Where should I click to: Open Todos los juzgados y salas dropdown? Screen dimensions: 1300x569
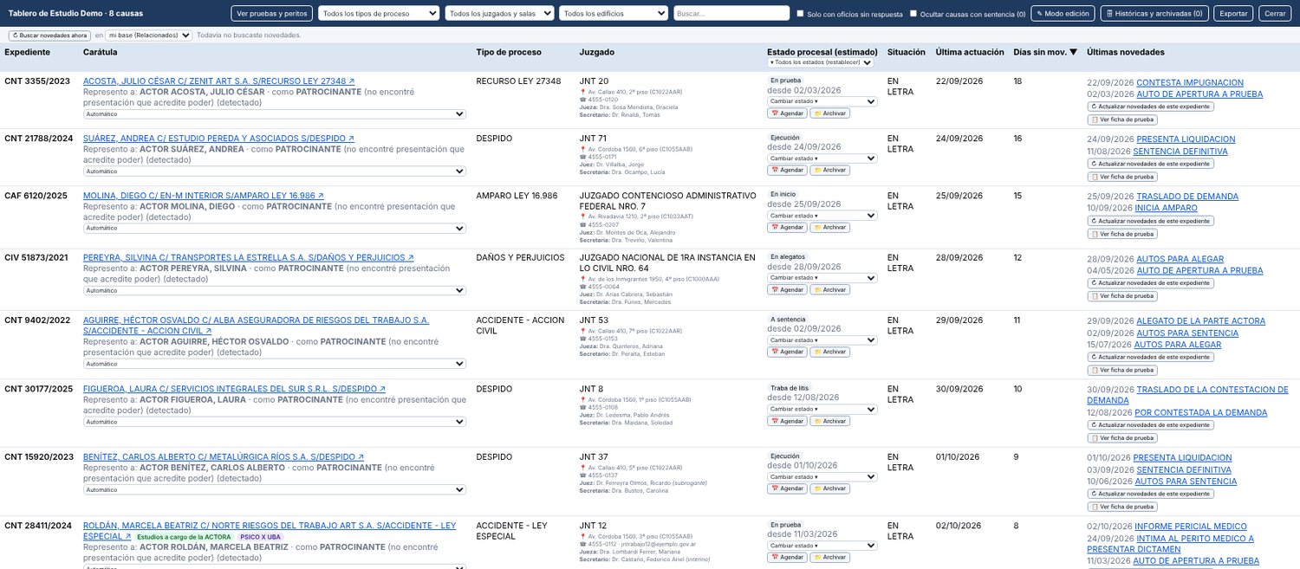[499, 14]
